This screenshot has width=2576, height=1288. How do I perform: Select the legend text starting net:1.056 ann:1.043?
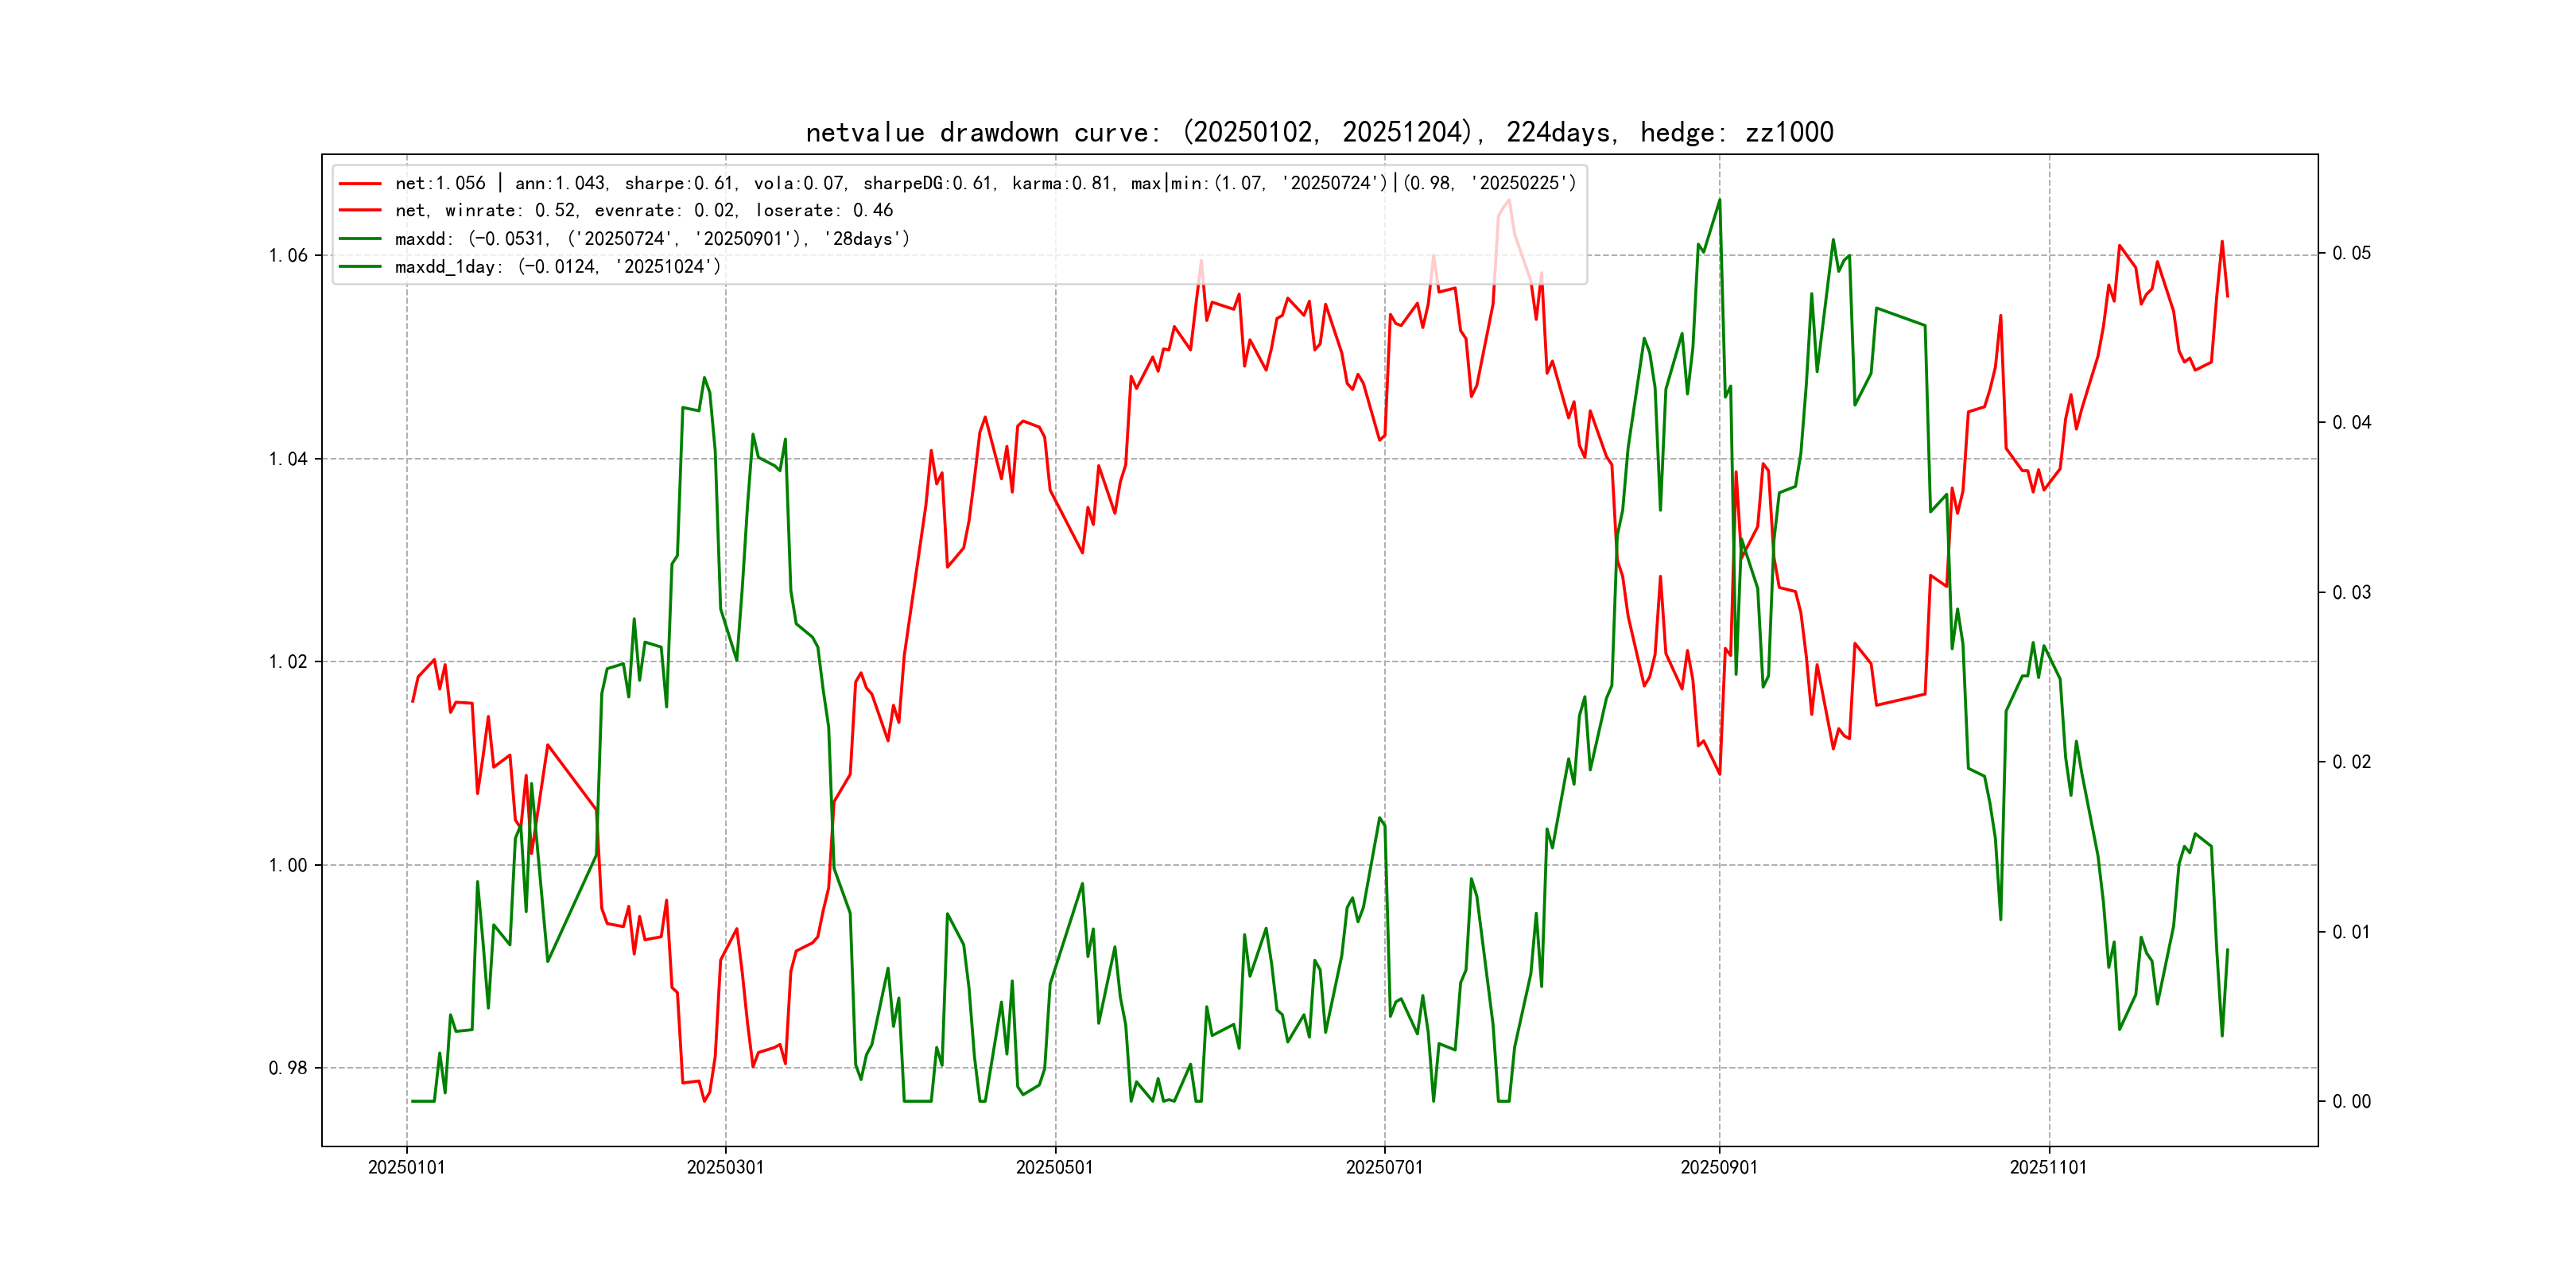coord(985,183)
